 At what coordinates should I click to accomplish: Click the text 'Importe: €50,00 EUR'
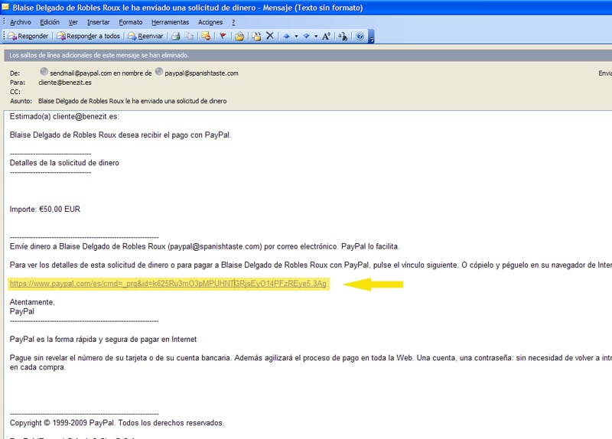[45, 209]
